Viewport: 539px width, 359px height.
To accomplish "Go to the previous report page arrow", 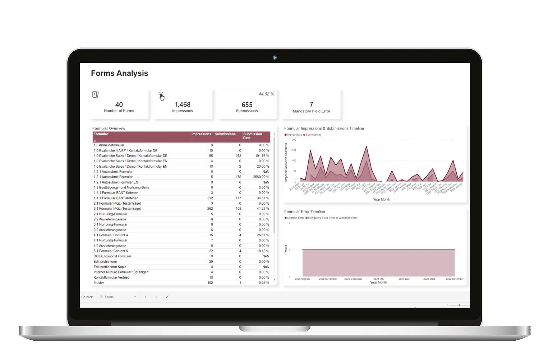I will (x=146, y=297).
